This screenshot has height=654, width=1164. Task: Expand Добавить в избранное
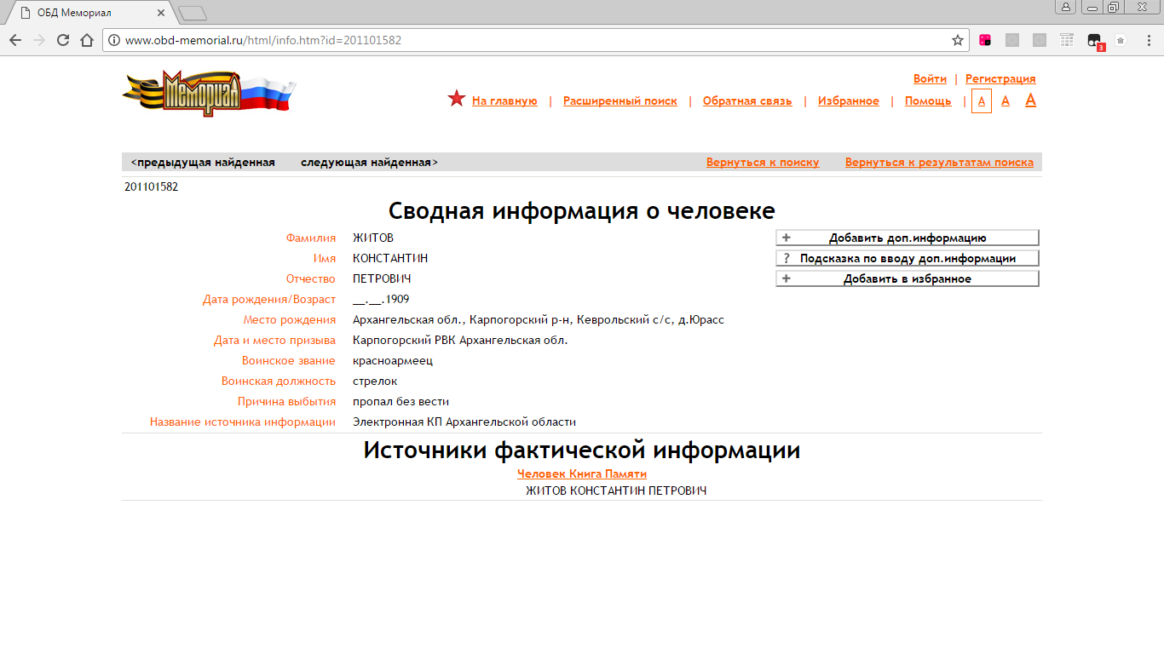click(x=908, y=278)
